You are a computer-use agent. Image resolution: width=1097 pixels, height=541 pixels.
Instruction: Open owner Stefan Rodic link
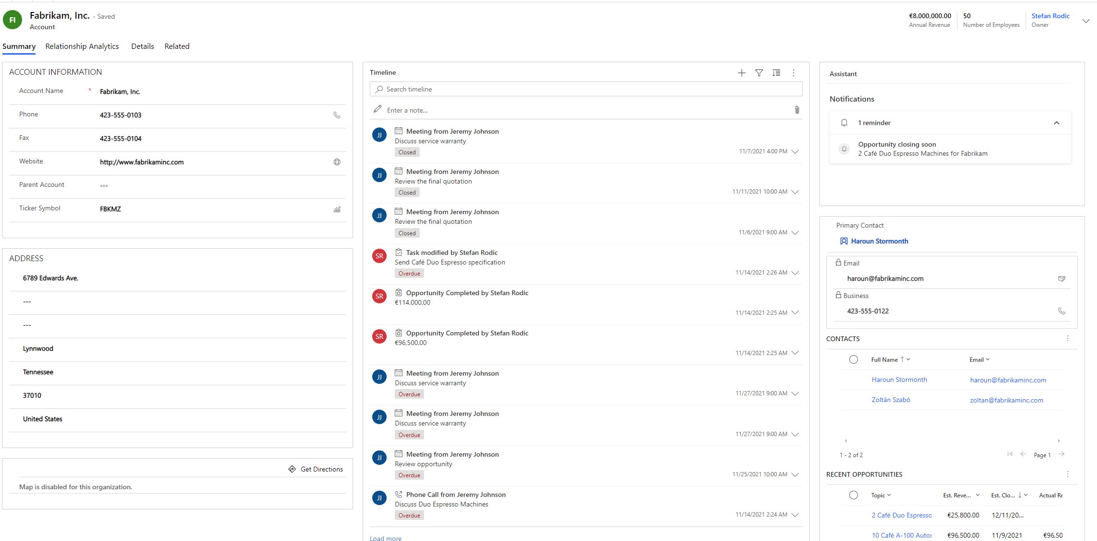1050,16
